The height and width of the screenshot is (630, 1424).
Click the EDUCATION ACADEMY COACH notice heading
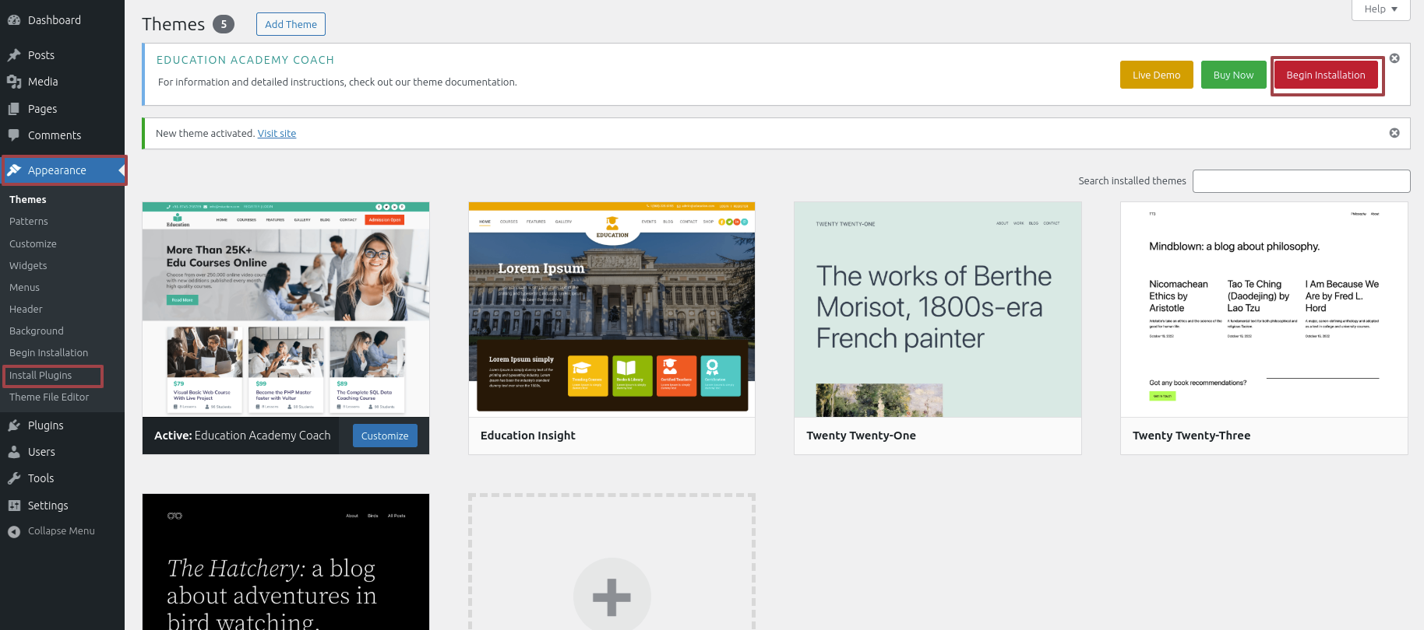coord(245,60)
